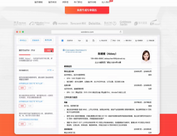Image resolution: width=177 pixels, height=136 pixels.
Task: Click the rightmost grid settings toolbar button
Action: click(x=150, y=41)
